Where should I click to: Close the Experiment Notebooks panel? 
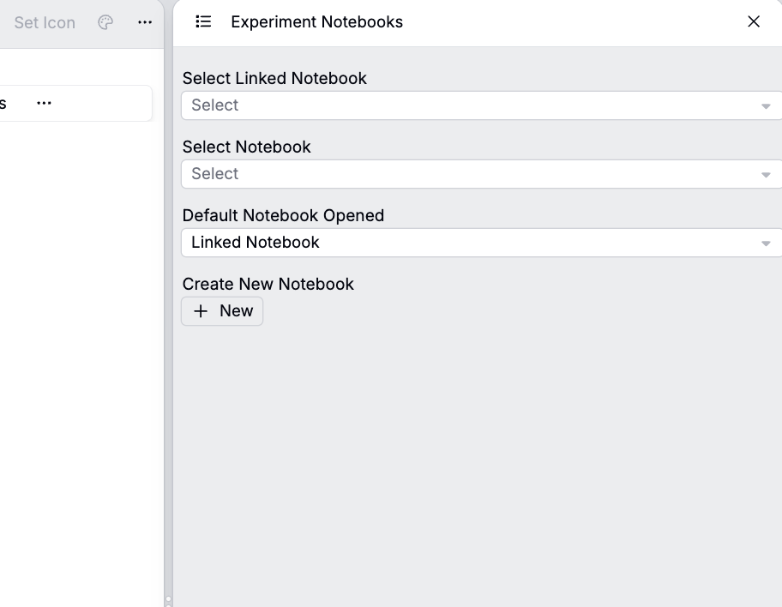754,21
